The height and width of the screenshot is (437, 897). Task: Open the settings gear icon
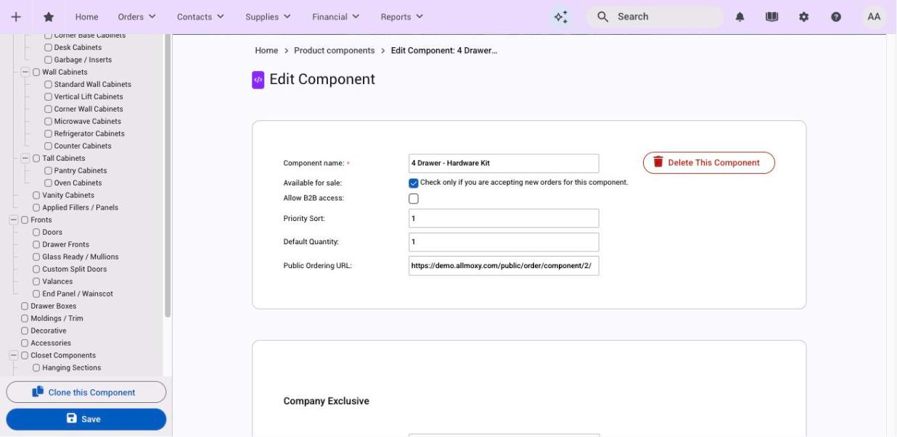click(x=804, y=17)
